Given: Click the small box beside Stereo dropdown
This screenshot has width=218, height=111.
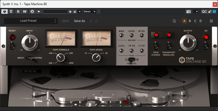Looking at the screenshot, I should [99, 11].
